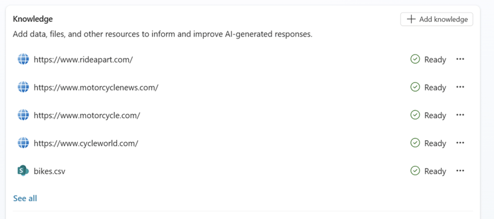This screenshot has width=494, height=219.
Task: Click the See all link
Action: coord(25,198)
